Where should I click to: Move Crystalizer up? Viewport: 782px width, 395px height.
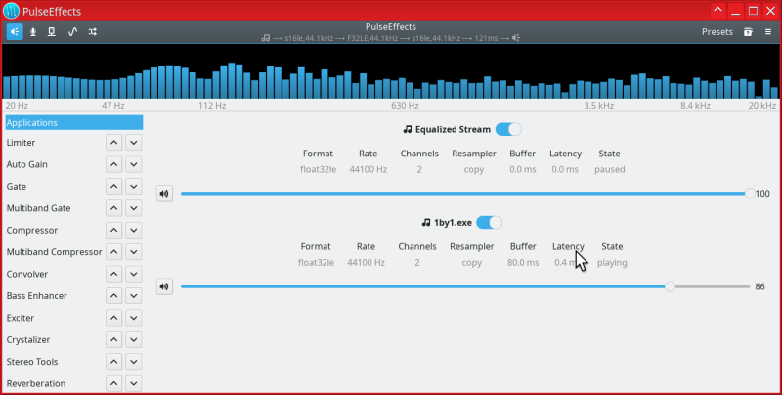click(x=113, y=340)
